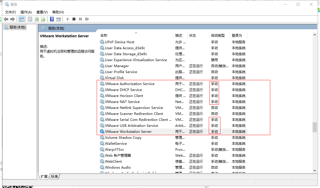The image size is (320, 188).
Task: Stop the service with the stop icon
Action: (74, 19)
